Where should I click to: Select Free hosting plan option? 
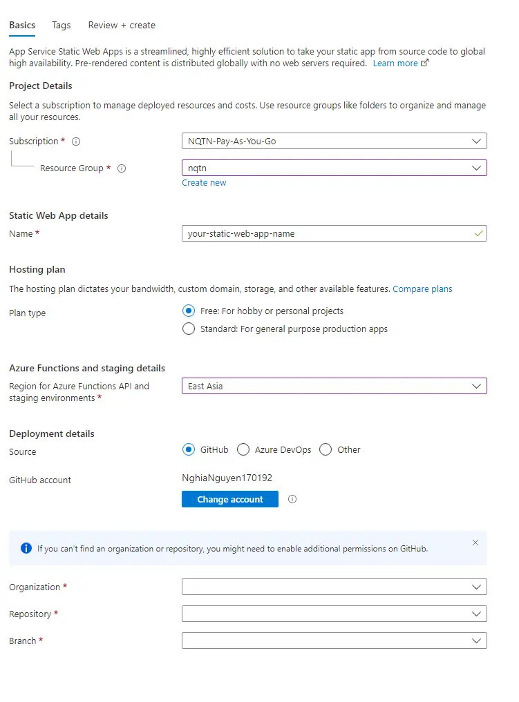(189, 311)
